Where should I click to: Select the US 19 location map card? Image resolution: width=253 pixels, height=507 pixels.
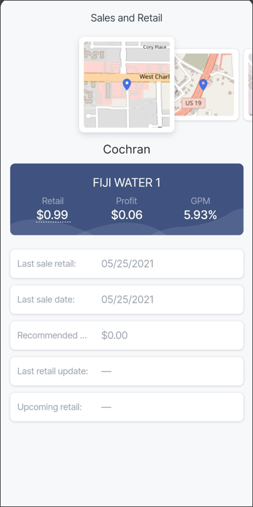click(x=206, y=85)
